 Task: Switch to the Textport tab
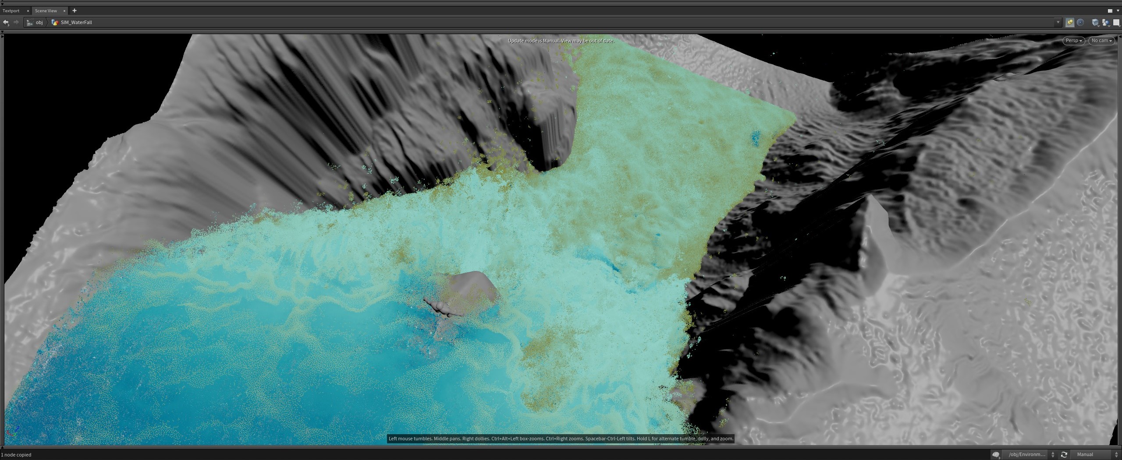(11, 11)
